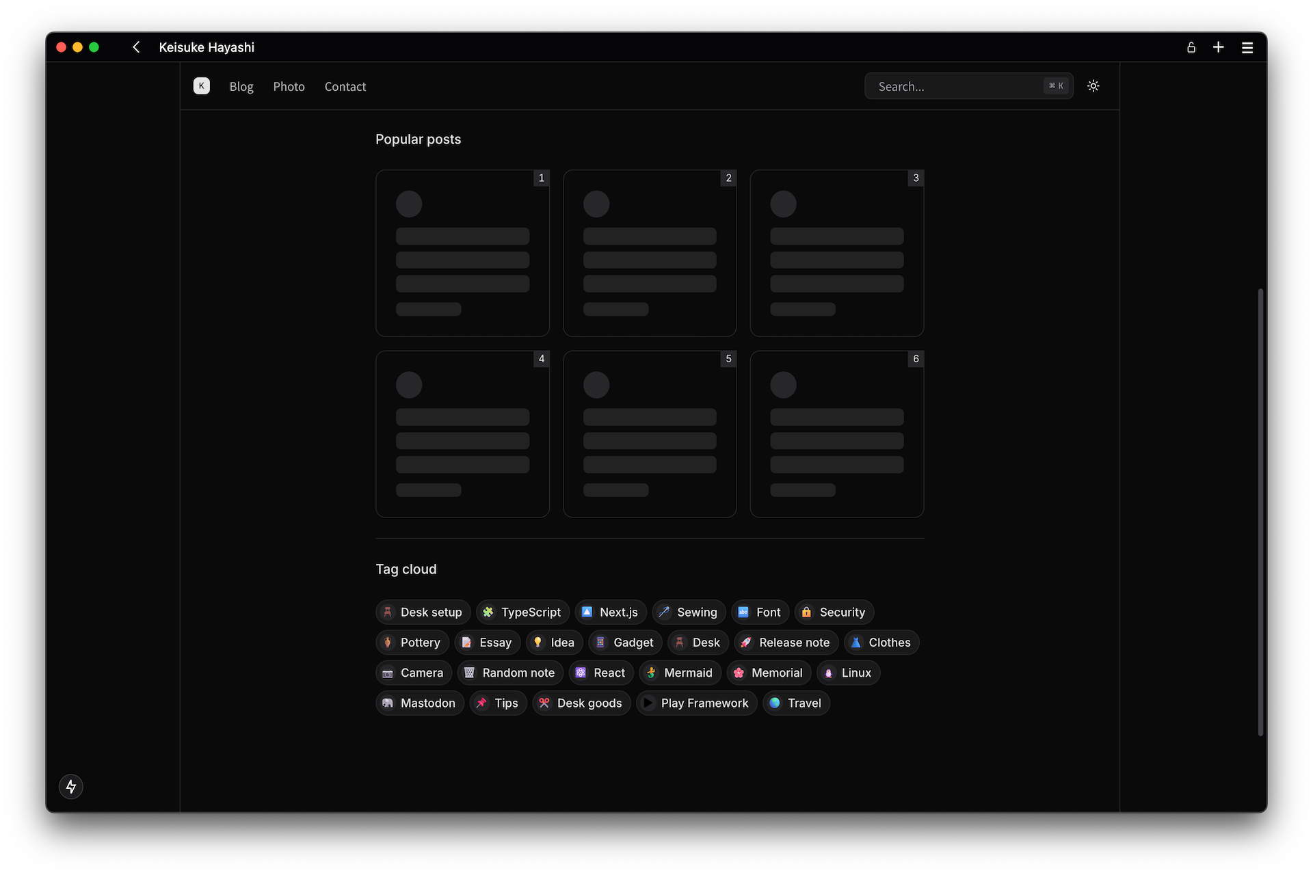Open the Next.js tag

(610, 612)
